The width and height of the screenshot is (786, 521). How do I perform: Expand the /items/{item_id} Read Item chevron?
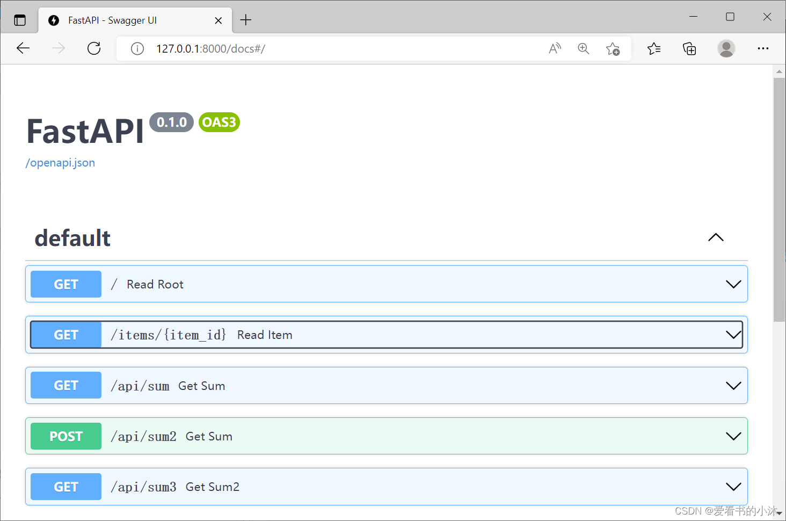point(733,335)
